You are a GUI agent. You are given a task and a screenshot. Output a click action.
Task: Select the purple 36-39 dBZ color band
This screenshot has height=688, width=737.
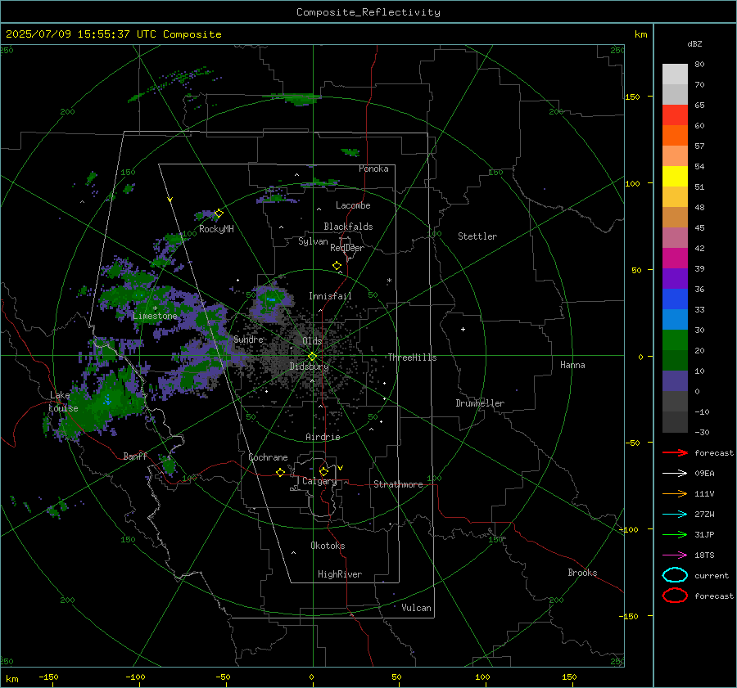(675, 279)
